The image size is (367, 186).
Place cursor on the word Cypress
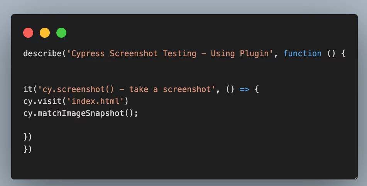click(88, 54)
